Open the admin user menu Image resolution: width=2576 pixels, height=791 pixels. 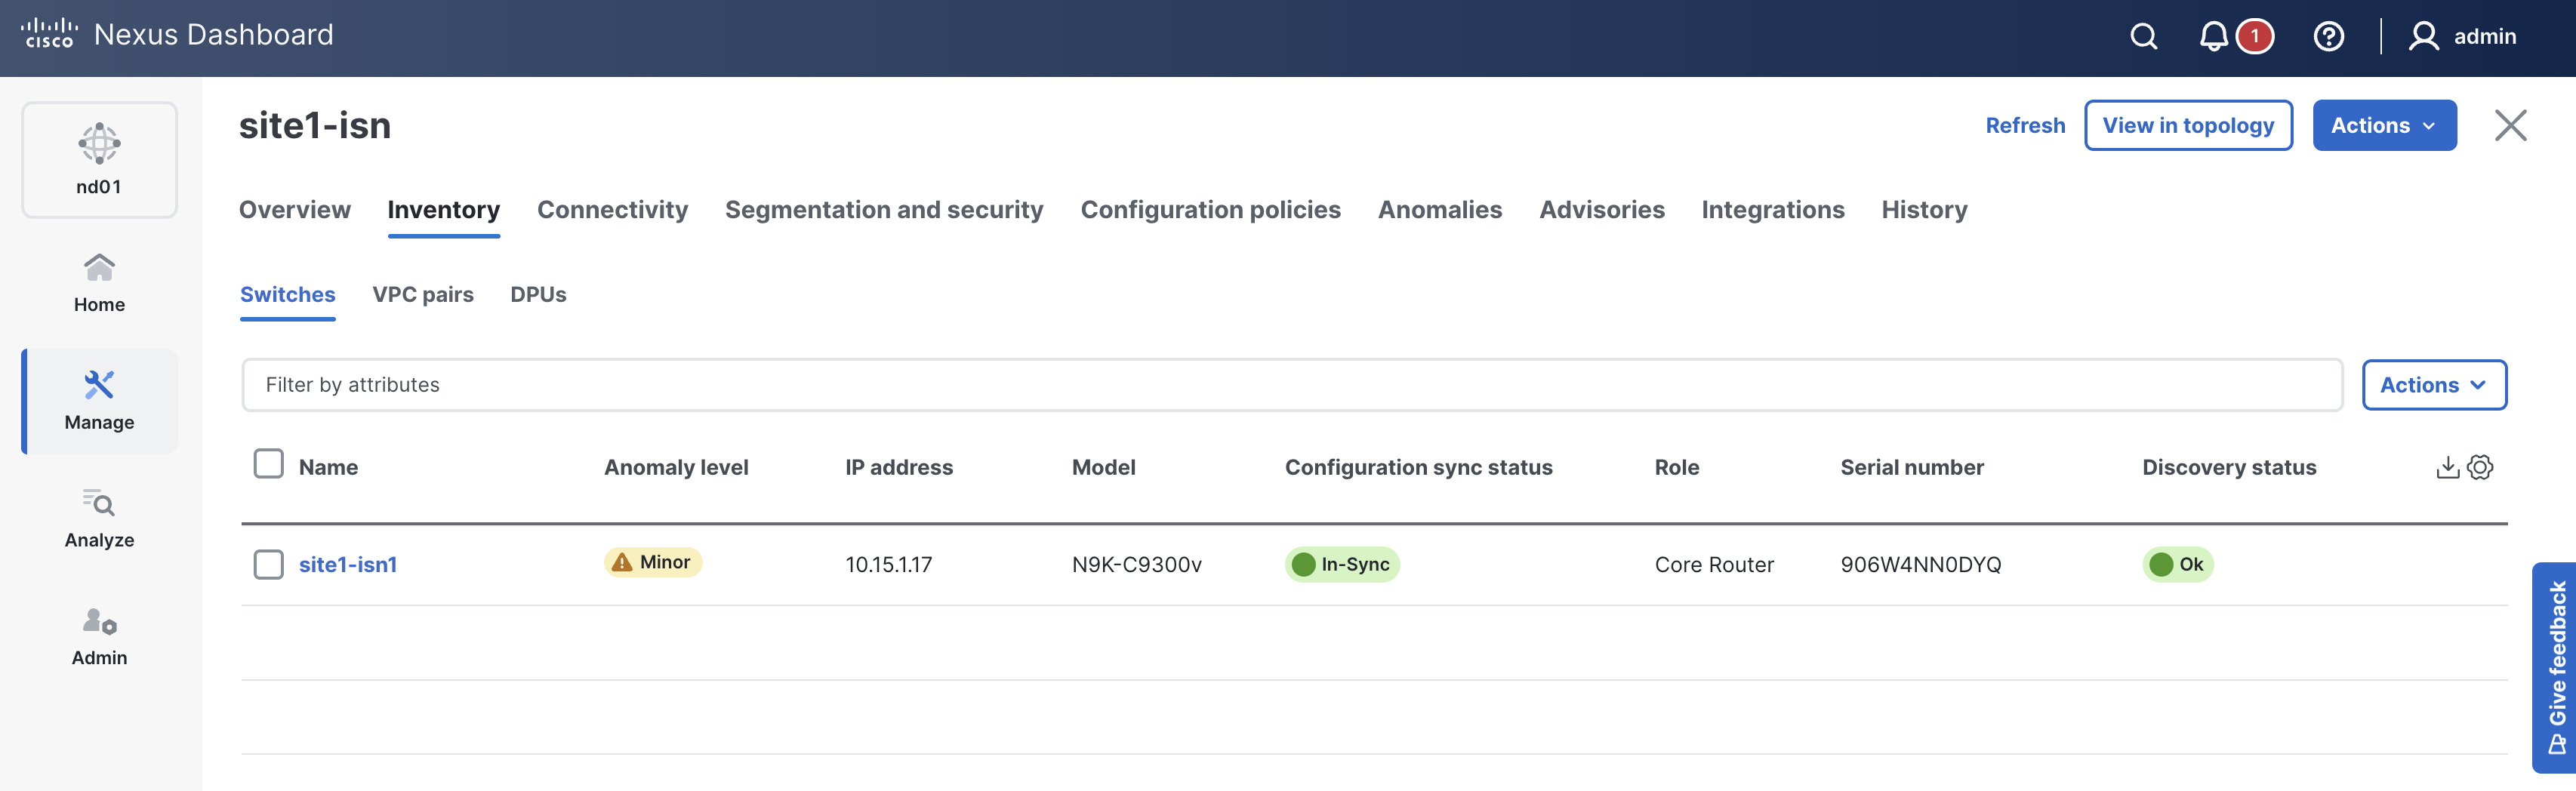pos(2462,37)
